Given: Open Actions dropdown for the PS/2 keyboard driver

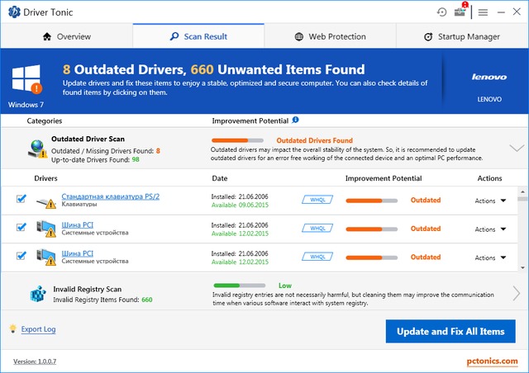Looking at the screenshot, I should pos(490,201).
